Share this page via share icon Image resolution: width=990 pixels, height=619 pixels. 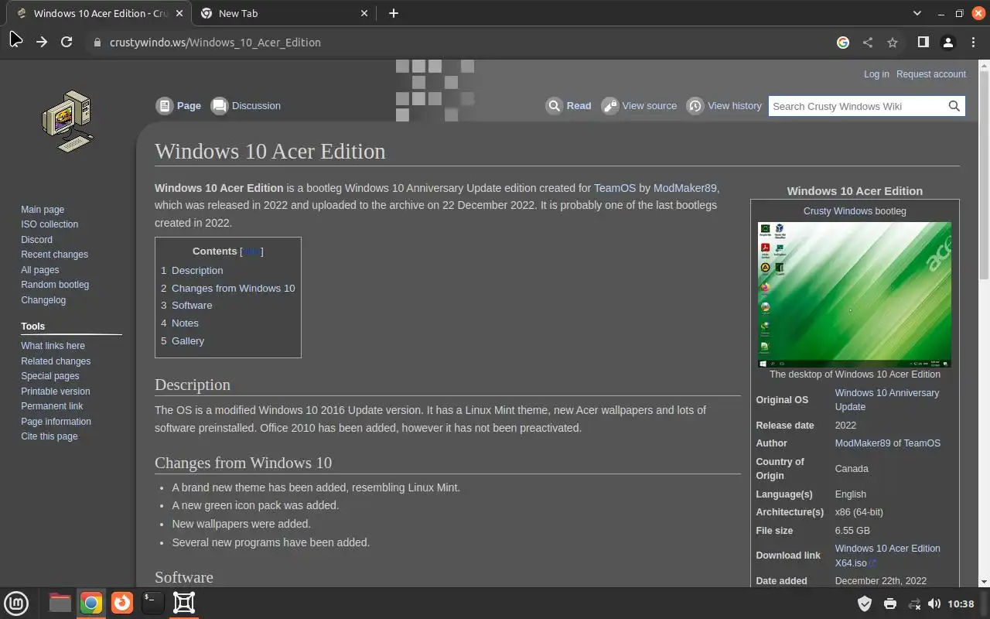pos(868,43)
